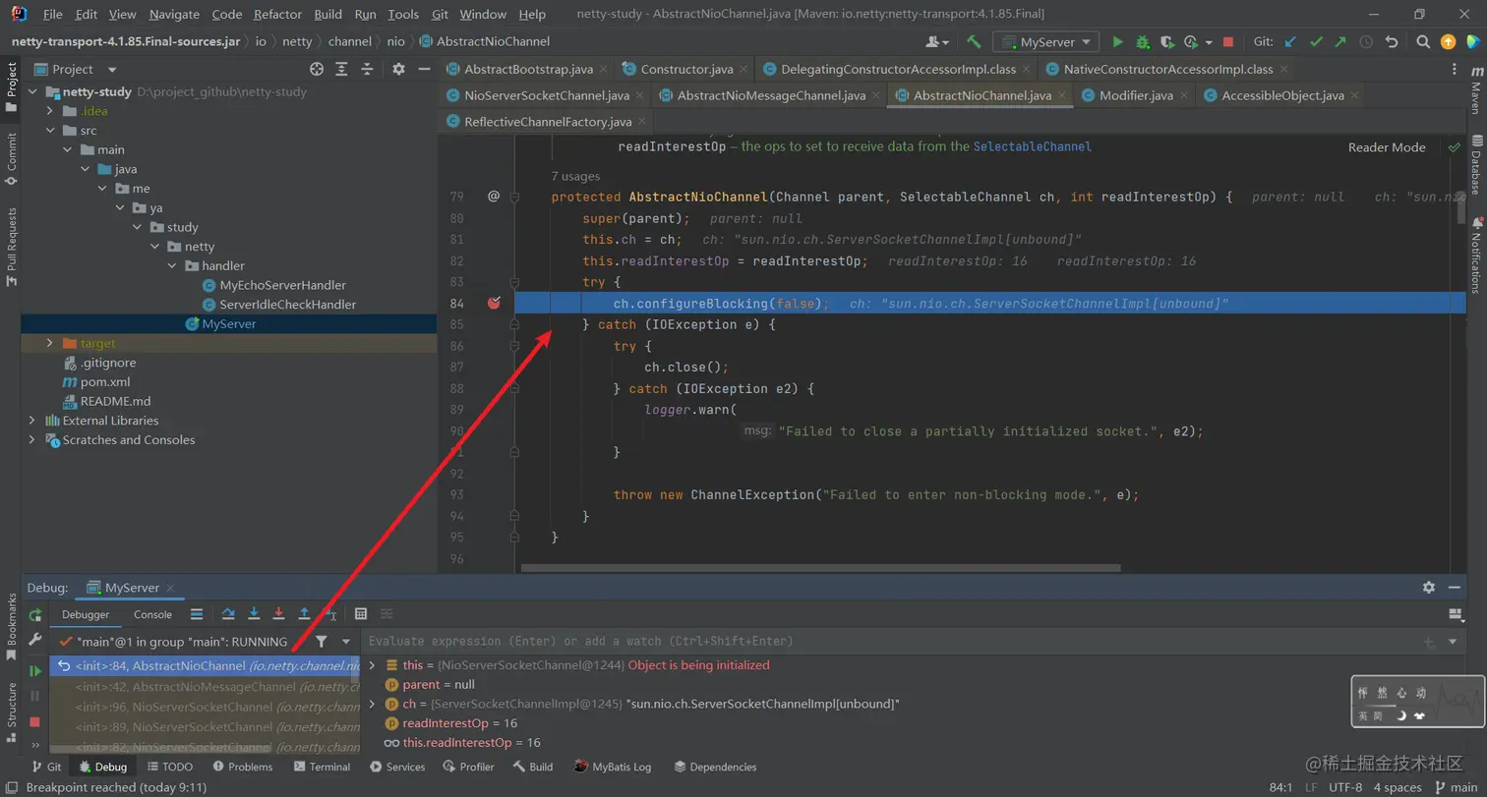Open Project panel settings gear
Screen dimensions: 1487x797
click(398, 69)
